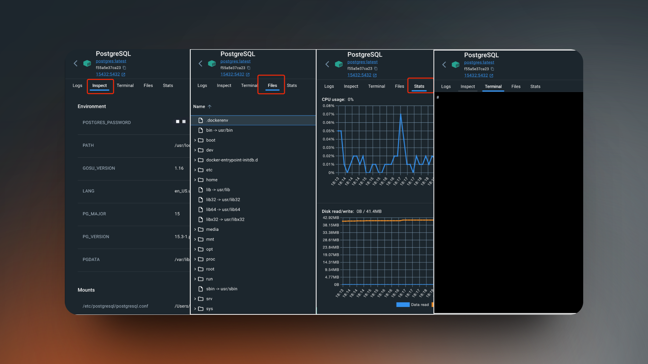The image size is (648, 364).
Task: Open postgres:latest link in Stats panel
Action: pyautogui.click(x=362, y=62)
